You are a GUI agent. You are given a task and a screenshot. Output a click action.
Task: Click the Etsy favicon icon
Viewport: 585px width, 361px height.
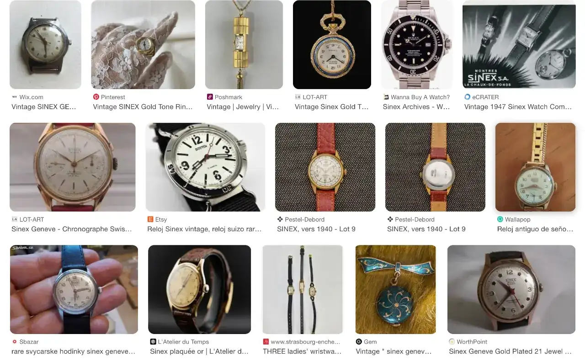pyautogui.click(x=150, y=219)
